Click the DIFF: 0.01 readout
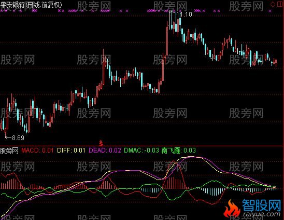Image resolution: width=284 pixels, height=220 pixels. click(x=71, y=150)
